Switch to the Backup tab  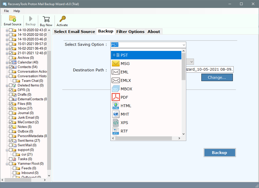tap(106, 31)
